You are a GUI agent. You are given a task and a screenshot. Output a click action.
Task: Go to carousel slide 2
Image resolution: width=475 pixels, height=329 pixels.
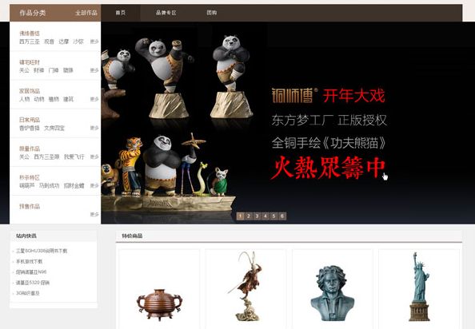coord(249,216)
